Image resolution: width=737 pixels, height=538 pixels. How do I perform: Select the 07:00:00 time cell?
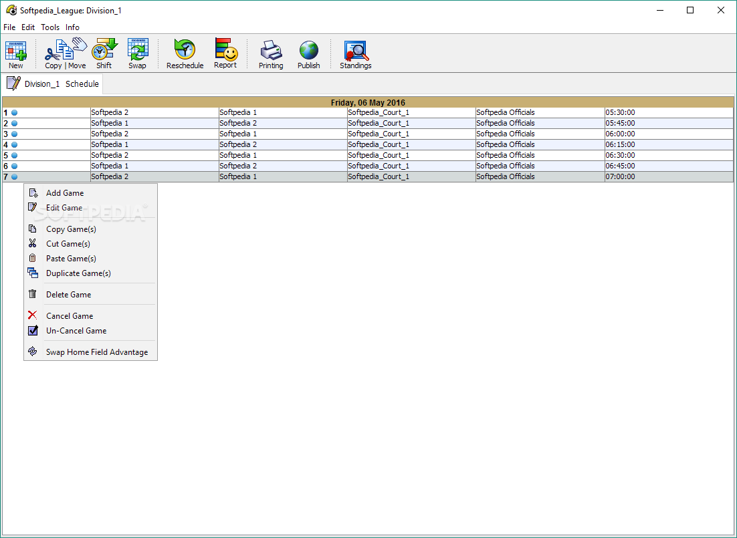click(x=669, y=176)
